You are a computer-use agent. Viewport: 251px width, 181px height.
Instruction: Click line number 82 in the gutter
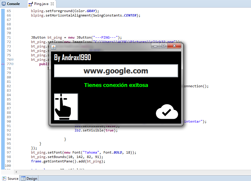tap(9, 86)
